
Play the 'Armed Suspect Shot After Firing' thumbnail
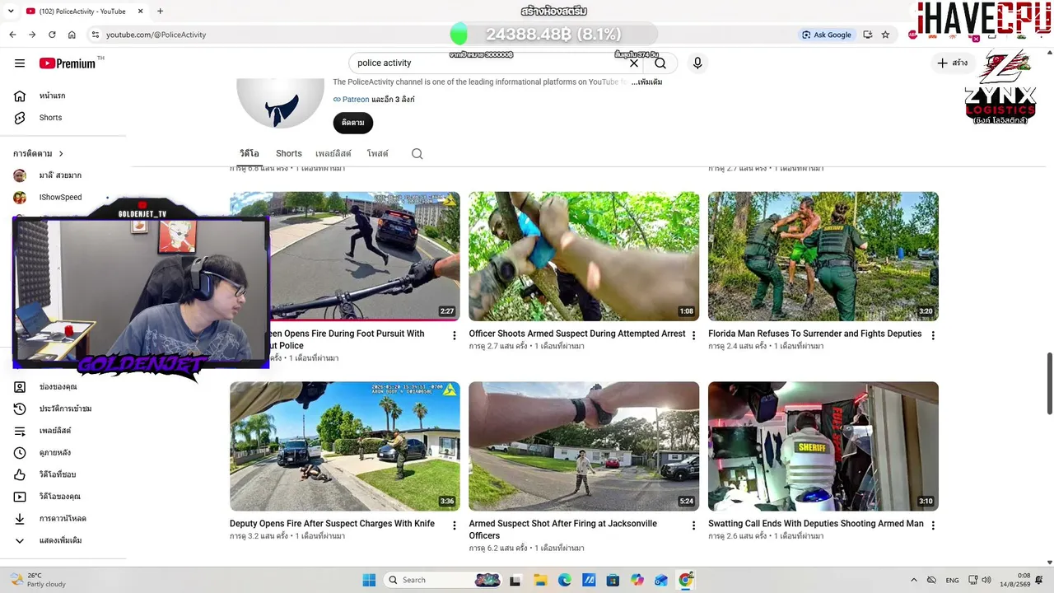tap(584, 446)
